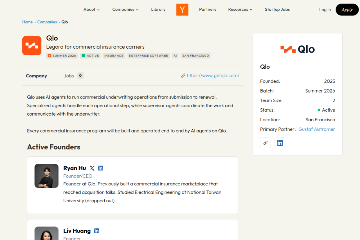360x240 pixels.
Task: Switch to the Jobs tab
Action: click(69, 76)
